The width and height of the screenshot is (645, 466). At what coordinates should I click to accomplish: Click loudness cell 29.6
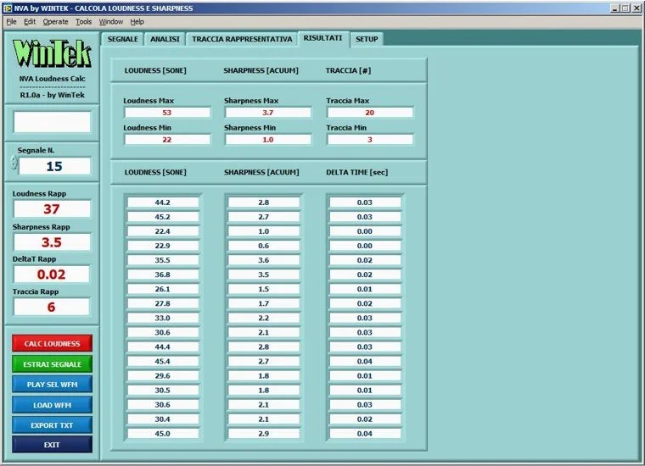[163, 375]
